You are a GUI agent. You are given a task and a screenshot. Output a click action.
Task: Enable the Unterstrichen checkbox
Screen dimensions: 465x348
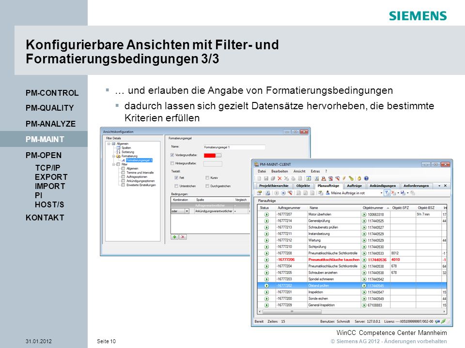tap(176, 186)
